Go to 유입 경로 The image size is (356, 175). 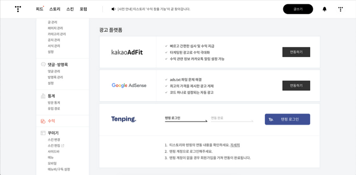(x=54, y=108)
